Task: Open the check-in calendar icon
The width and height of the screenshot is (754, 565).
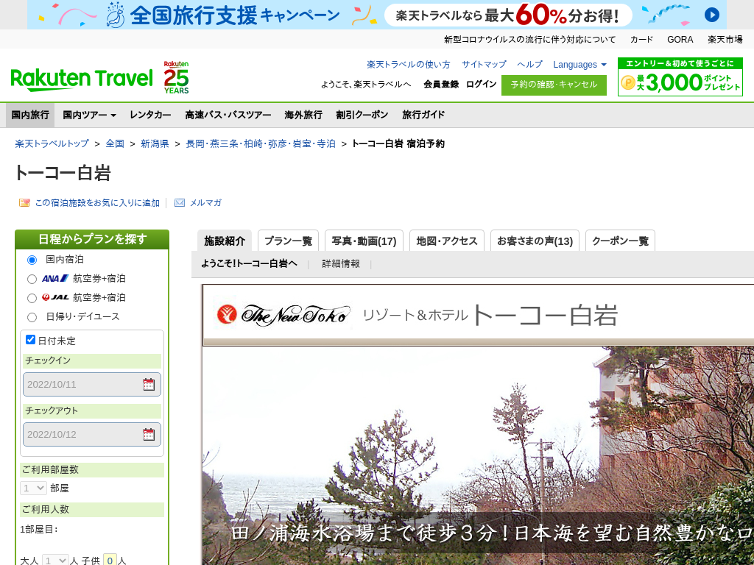Action: [149, 384]
